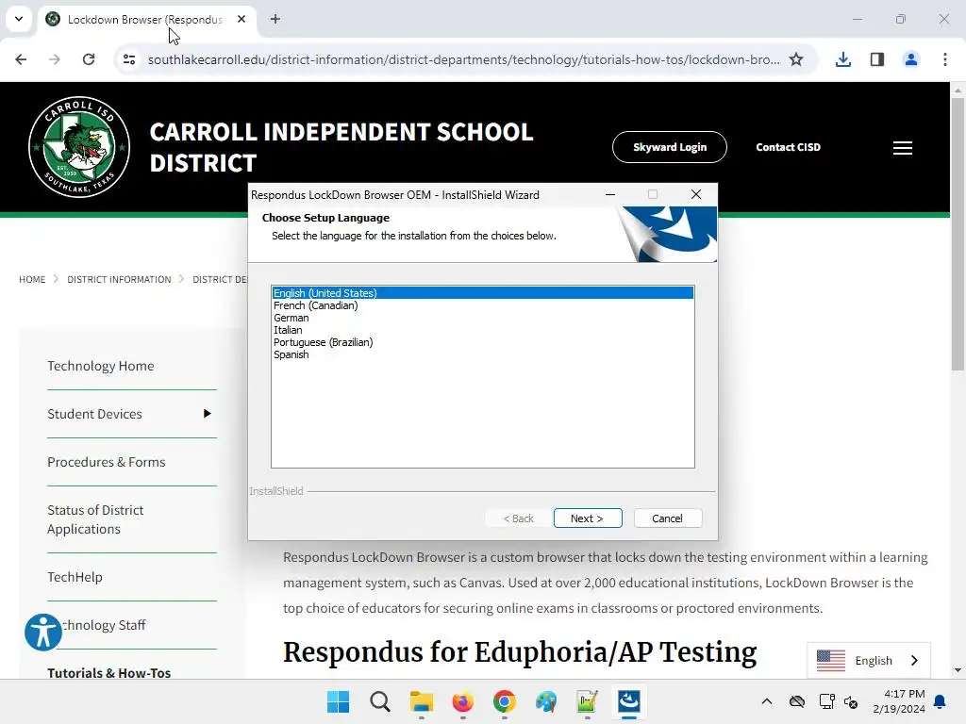The height and width of the screenshot is (724, 966).
Task: Open the English language selector
Action: (869, 660)
